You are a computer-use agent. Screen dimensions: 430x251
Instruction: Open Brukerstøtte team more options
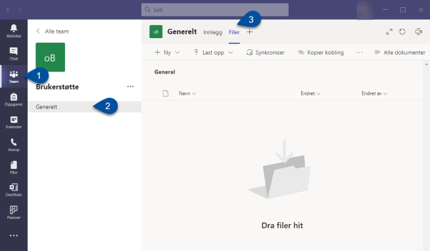tap(130, 87)
